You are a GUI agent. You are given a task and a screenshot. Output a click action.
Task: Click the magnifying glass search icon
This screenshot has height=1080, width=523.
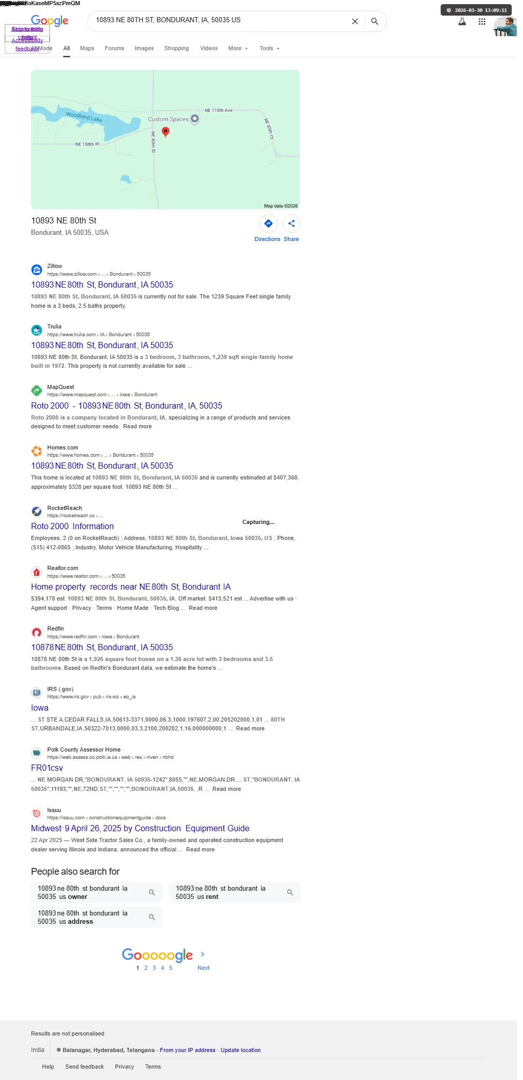375,21
